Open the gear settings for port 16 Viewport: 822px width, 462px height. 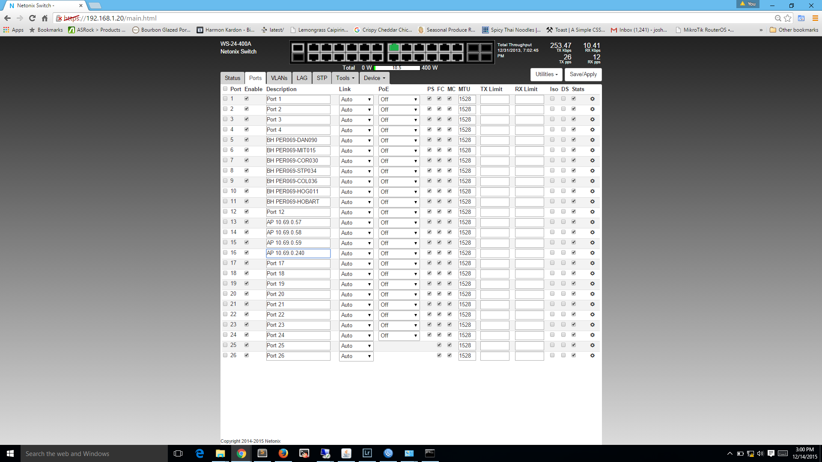point(593,253)
